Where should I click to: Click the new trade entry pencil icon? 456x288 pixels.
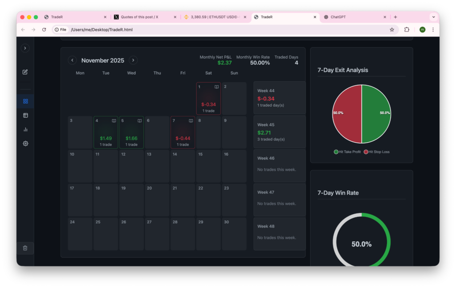click(25, 72)
